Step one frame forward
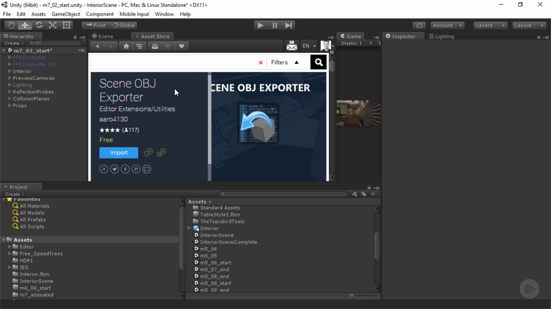Screen dimensions: 551x309 (x=289, y=25)
